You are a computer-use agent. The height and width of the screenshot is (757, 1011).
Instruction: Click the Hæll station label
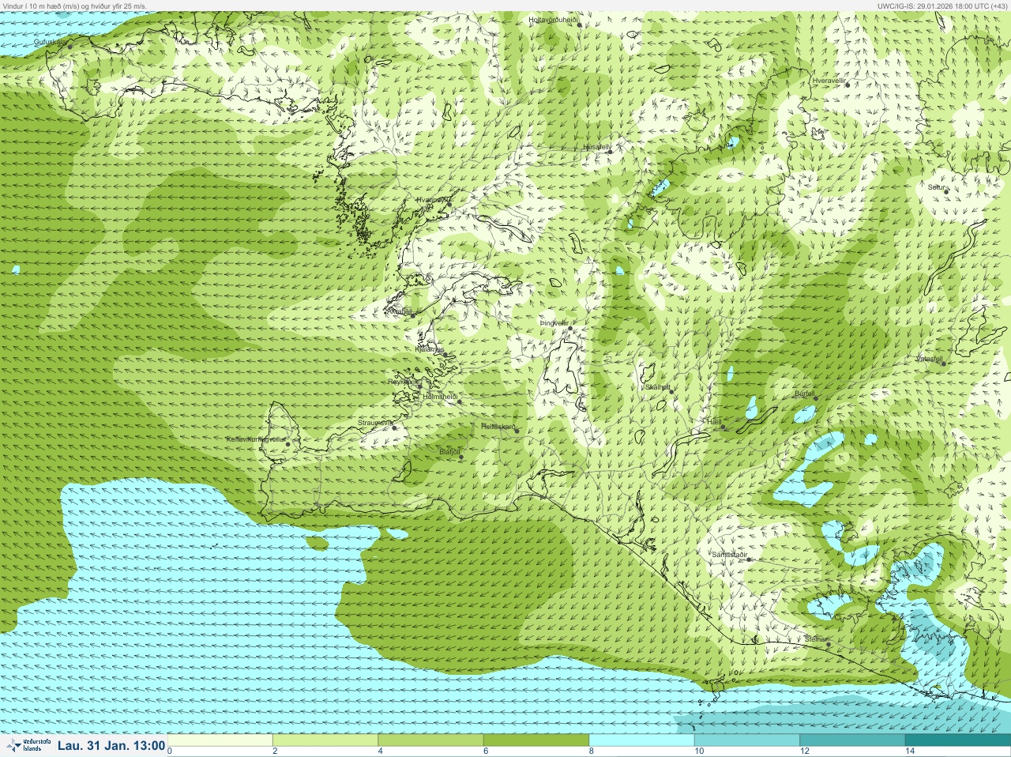coord(715,423)
